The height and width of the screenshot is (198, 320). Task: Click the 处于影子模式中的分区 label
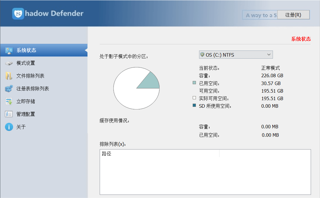point(124,56)
